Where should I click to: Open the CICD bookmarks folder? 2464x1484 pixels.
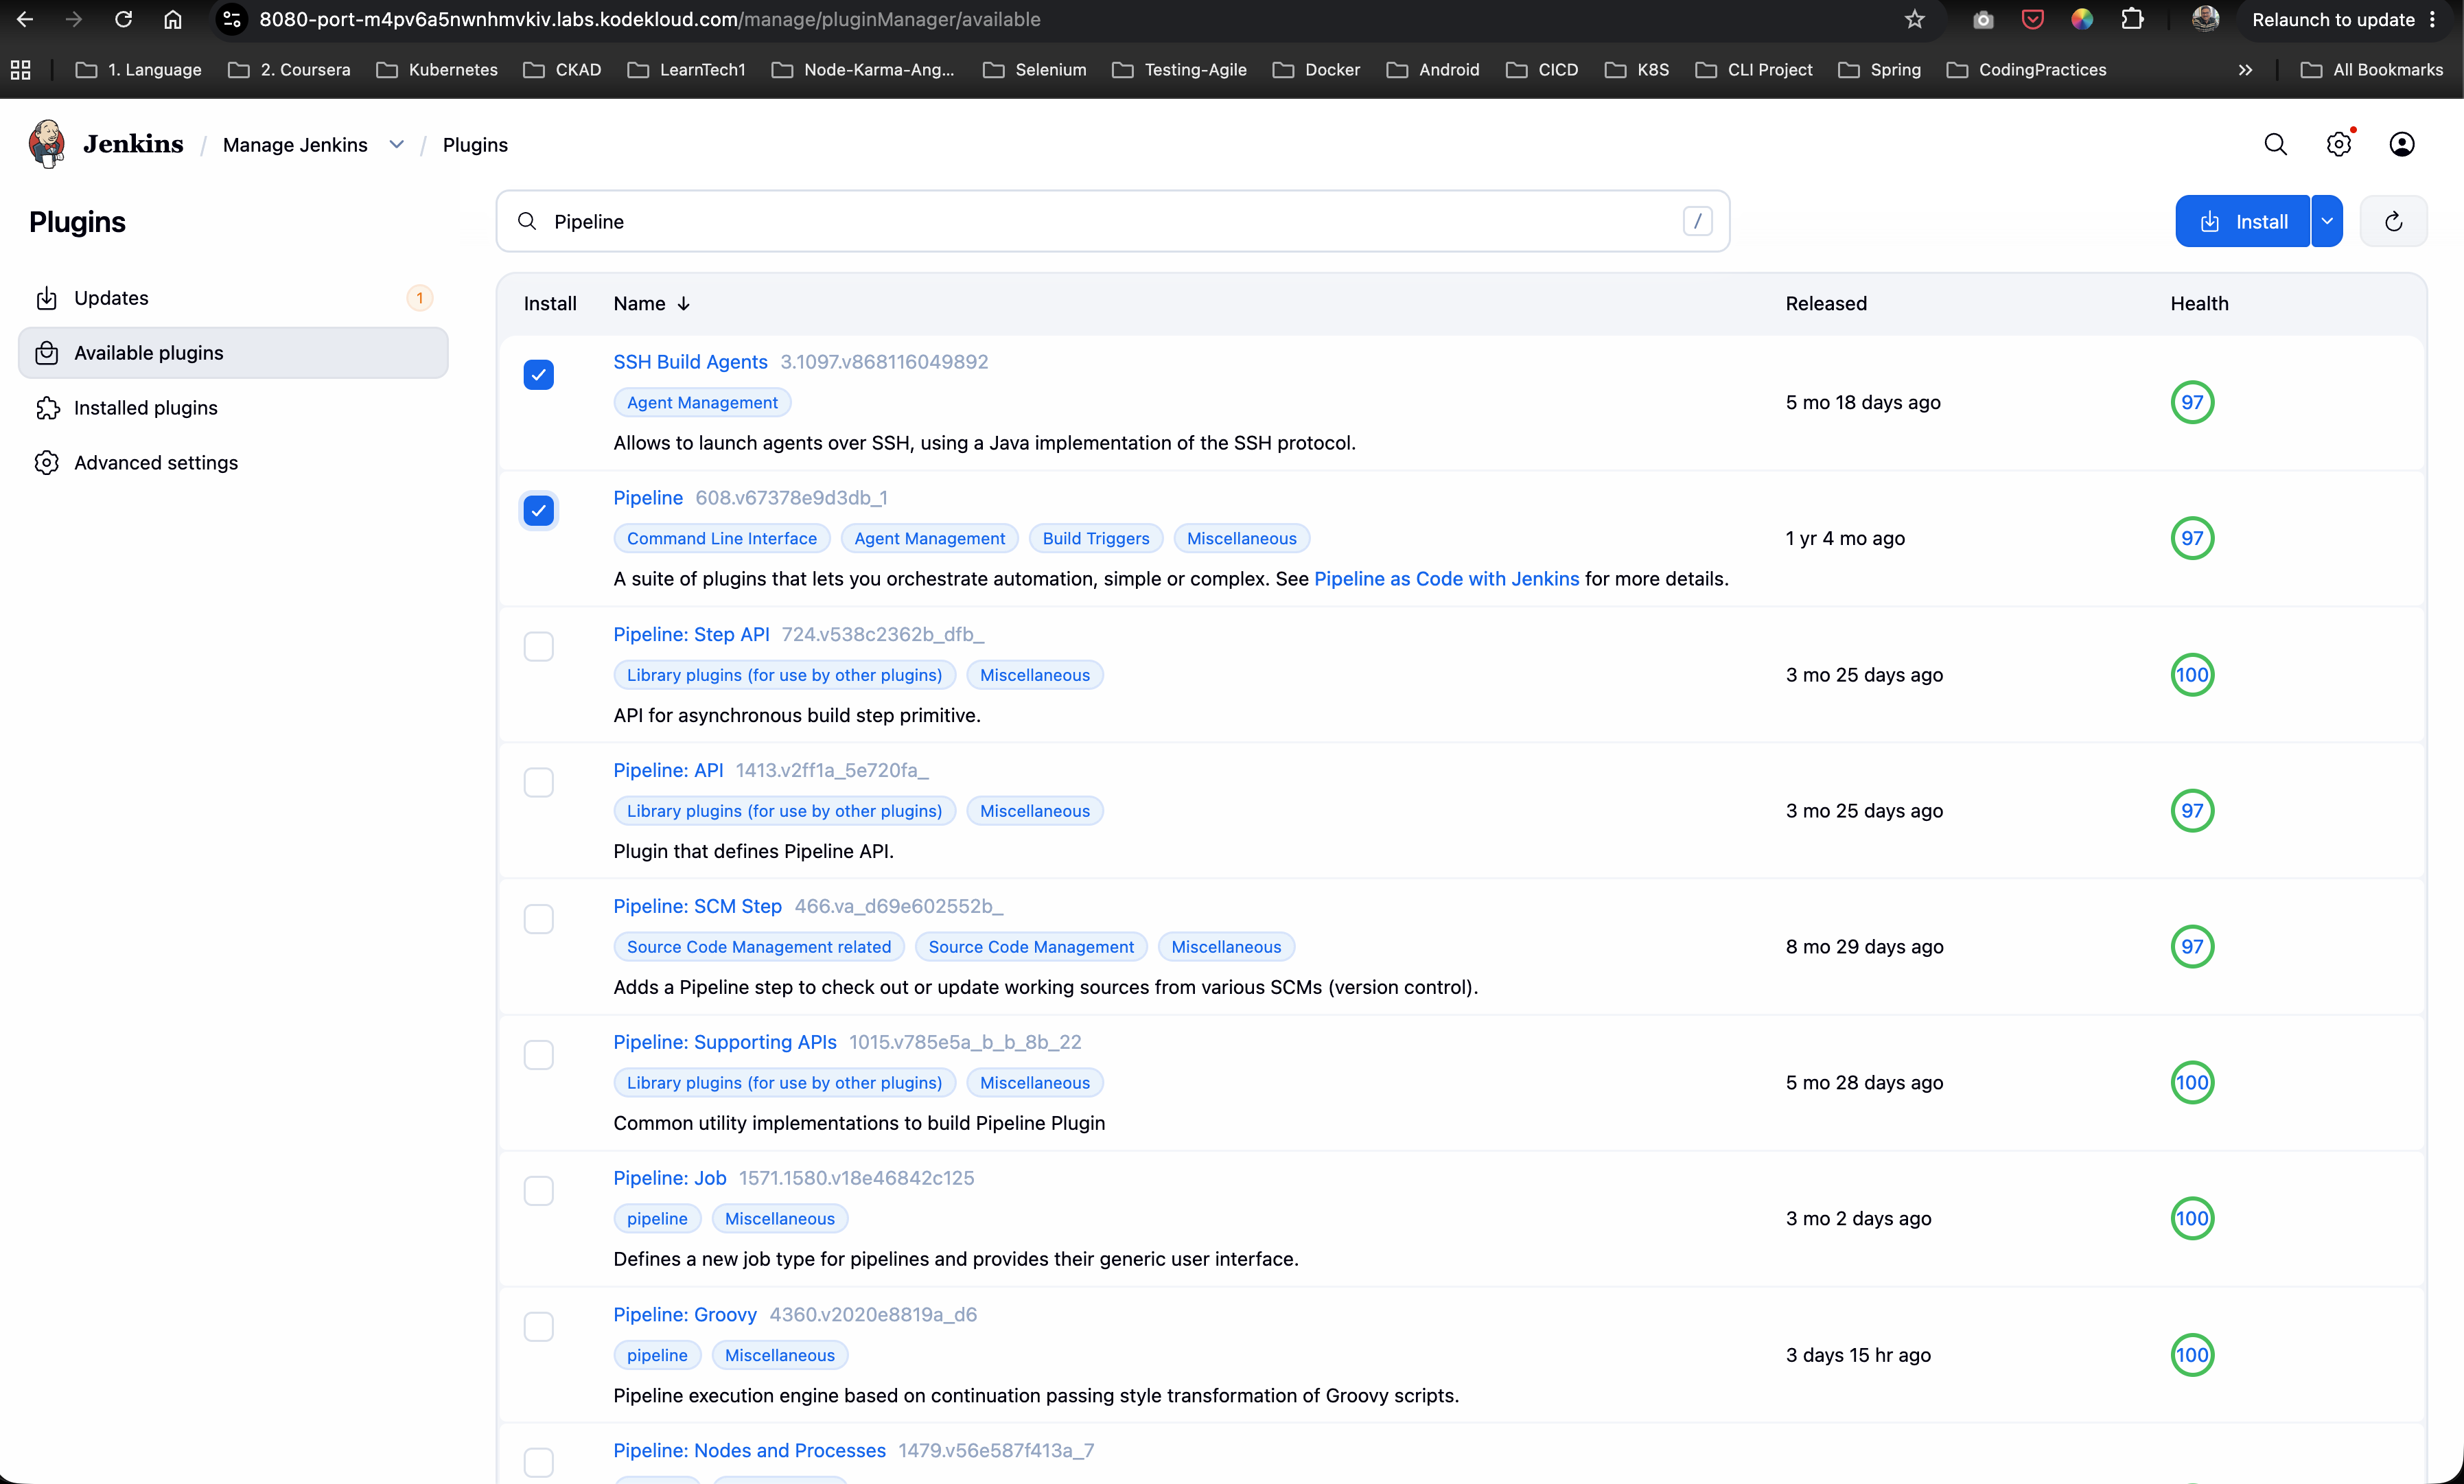point(1542,69)
